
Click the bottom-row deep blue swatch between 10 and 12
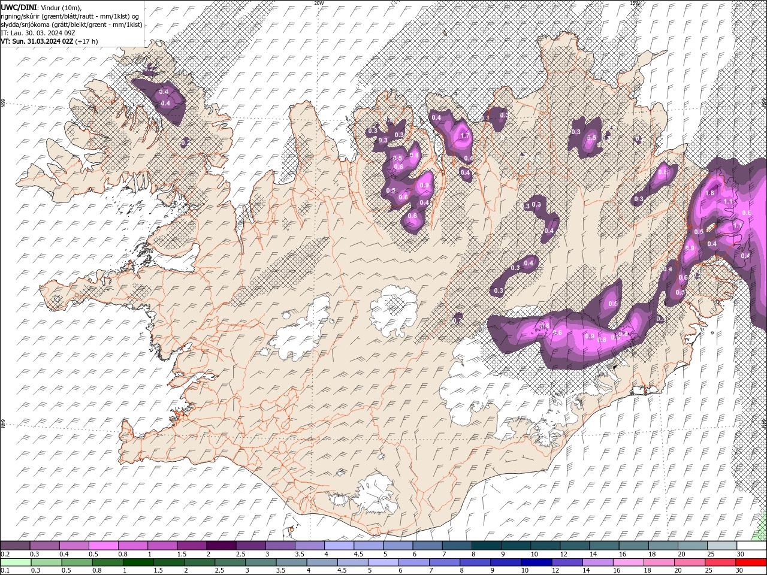point(536,562)
